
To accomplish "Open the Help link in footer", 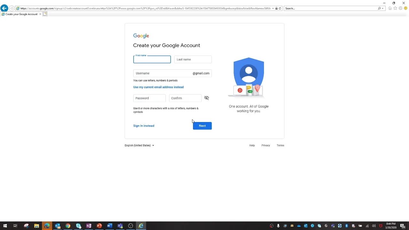I will 252,145.
